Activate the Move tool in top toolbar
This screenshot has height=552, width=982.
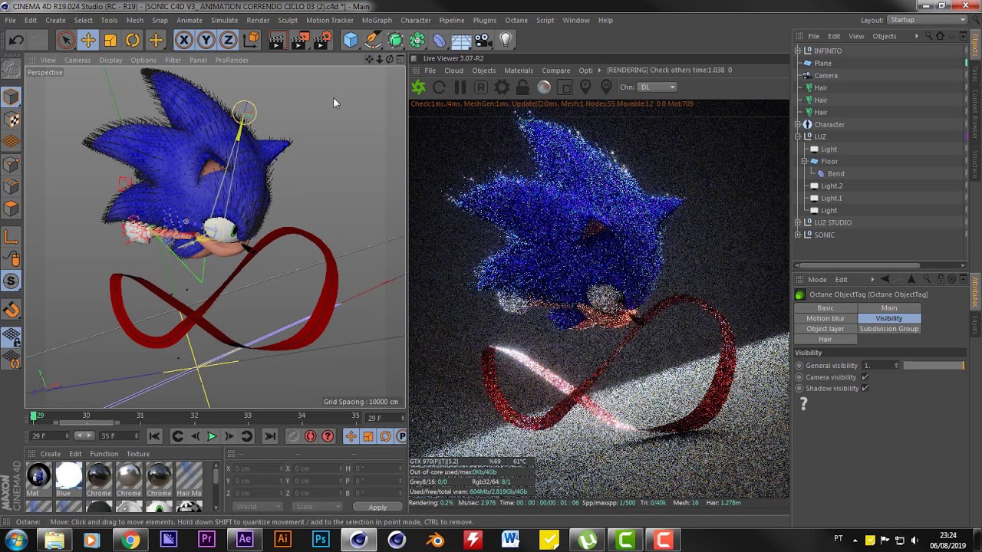click(x=88, y=40)
